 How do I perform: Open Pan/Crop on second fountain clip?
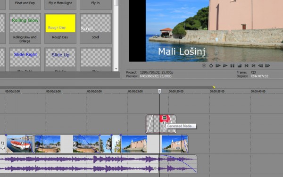click(75, 143)
